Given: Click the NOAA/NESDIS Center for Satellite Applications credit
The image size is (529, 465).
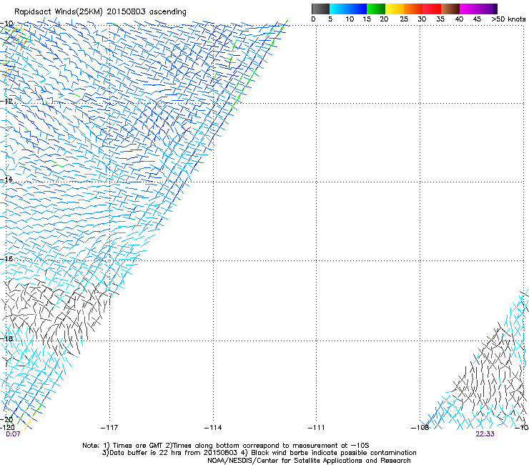Looking at the screenshot, I should pos(309,461).
